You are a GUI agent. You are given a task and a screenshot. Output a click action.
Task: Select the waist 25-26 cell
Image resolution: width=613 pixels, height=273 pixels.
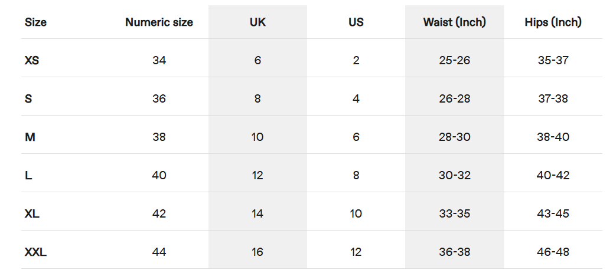coord(454,61)
